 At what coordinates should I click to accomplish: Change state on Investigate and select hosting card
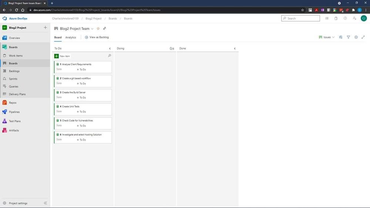81,140
